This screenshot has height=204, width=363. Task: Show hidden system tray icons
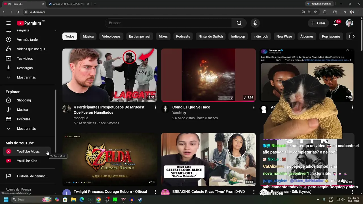[318, 199]
